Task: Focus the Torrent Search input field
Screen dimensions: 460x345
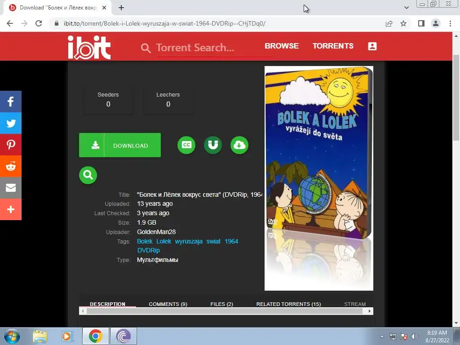Action: point(214,48)
